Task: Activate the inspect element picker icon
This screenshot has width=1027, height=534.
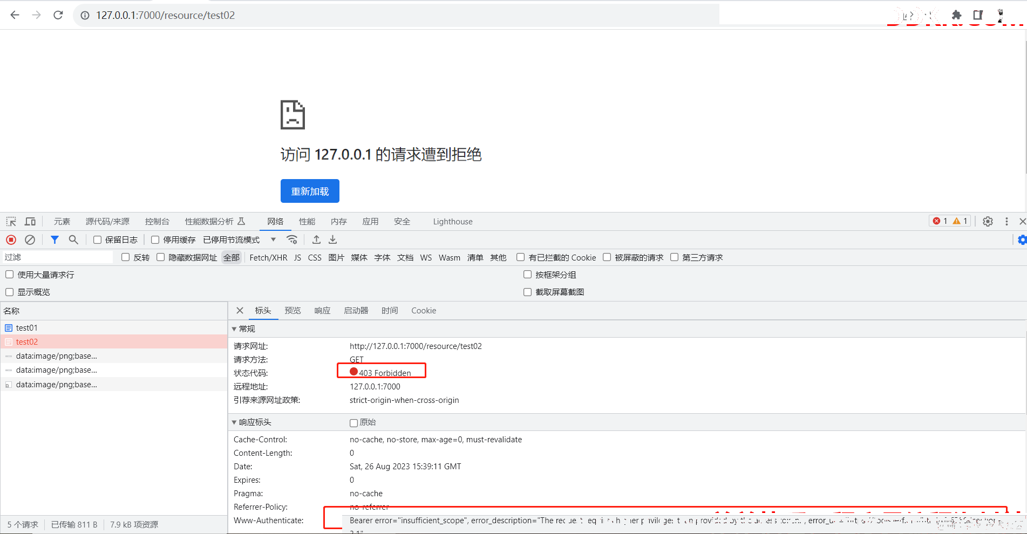Action: (11, 222)
